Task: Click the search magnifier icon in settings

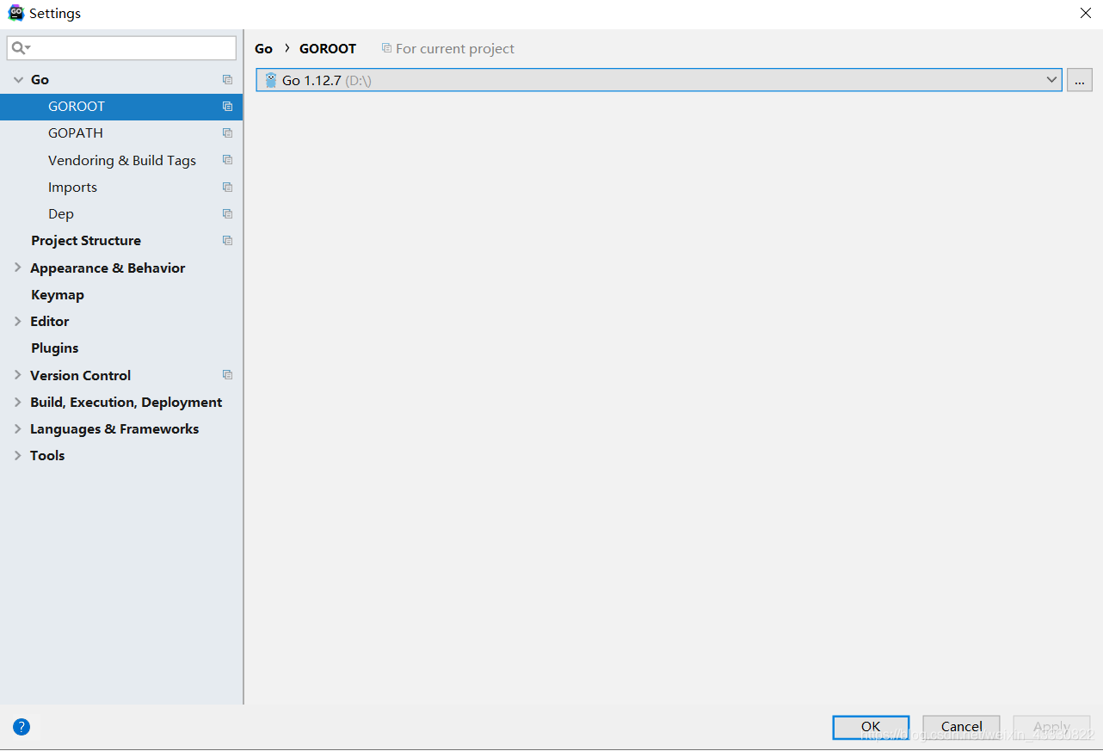Action: 19,48
